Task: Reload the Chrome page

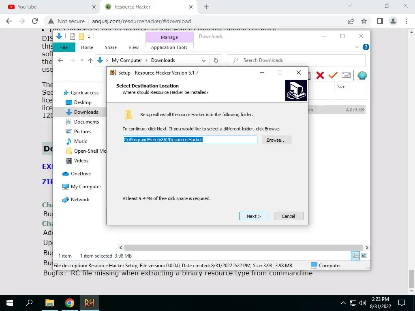Action: (x=35, y=21)
